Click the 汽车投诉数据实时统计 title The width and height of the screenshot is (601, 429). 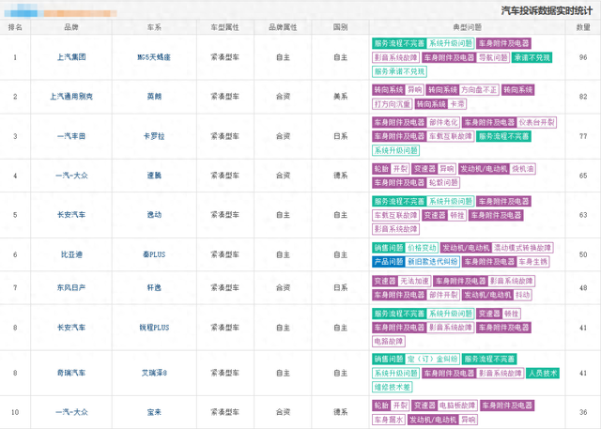547,10
